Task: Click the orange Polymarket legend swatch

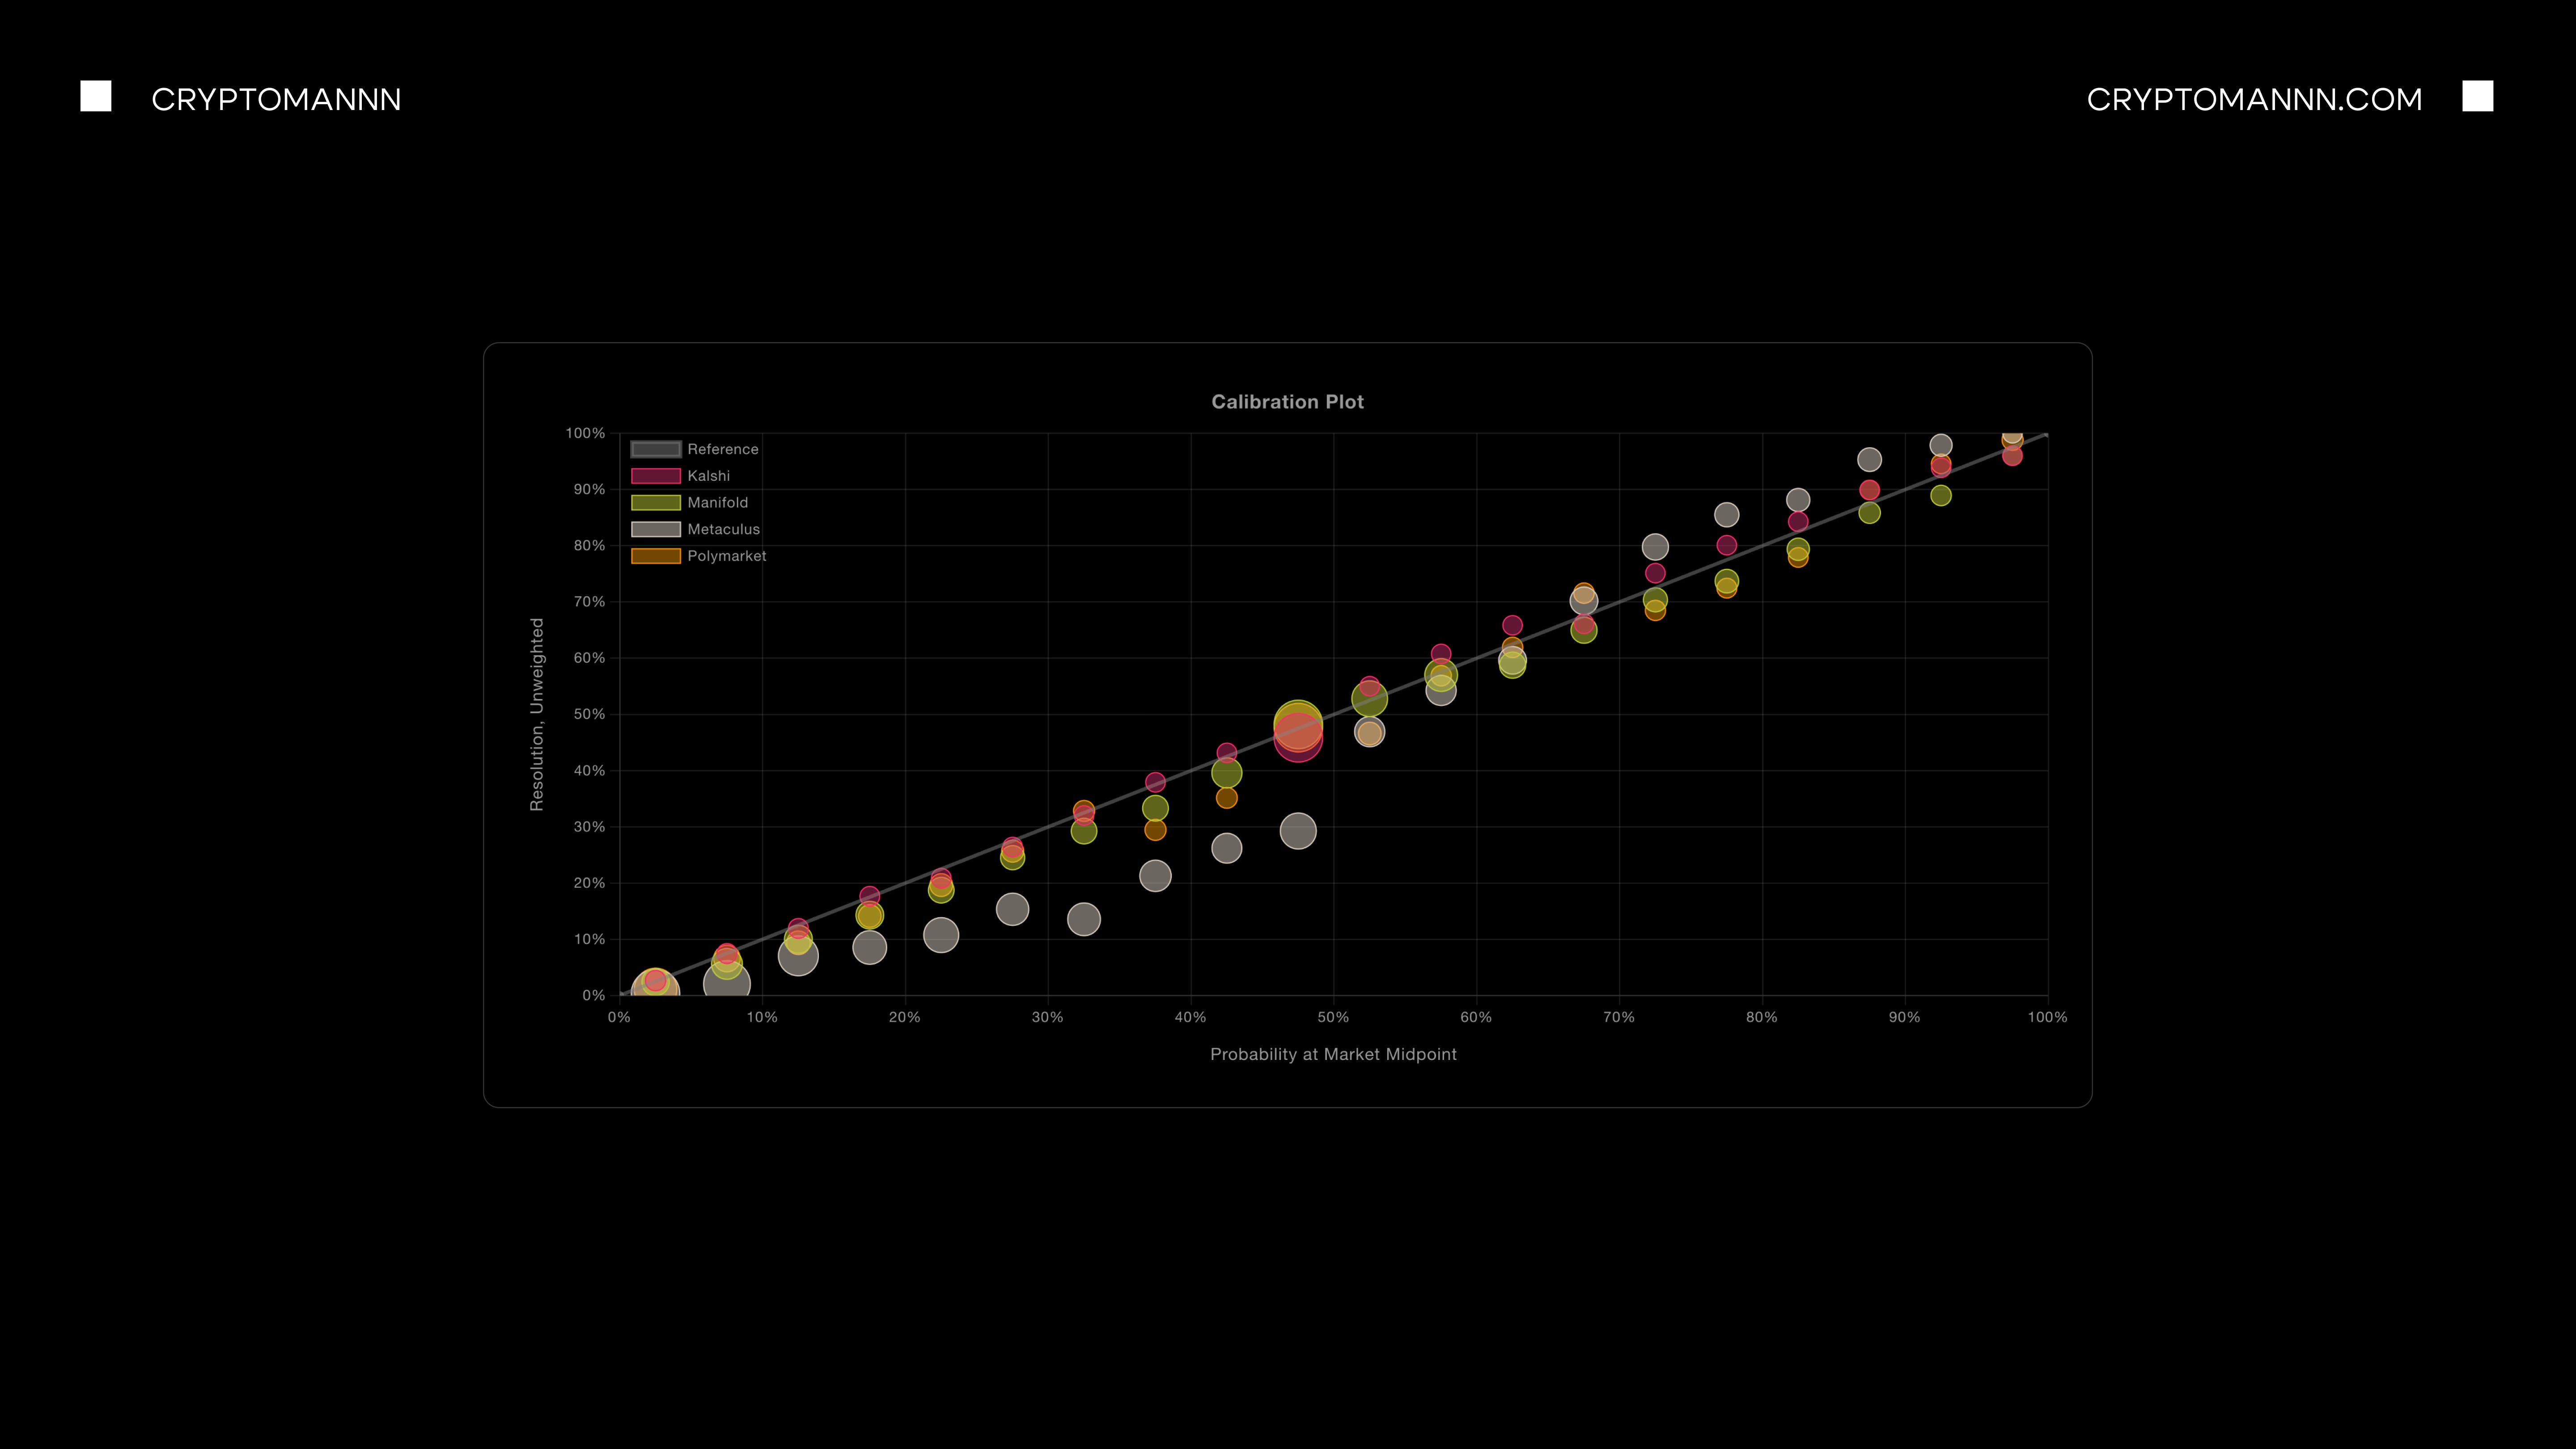Action: 655,556
